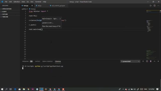161x91 pixels.
Task: Split the terminal panel
Action: (x=147, y=61)
